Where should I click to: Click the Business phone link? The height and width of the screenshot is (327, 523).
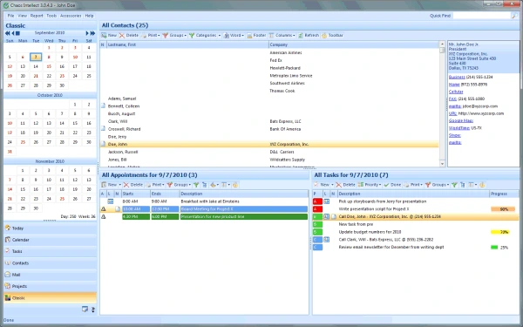coord(457,77)
